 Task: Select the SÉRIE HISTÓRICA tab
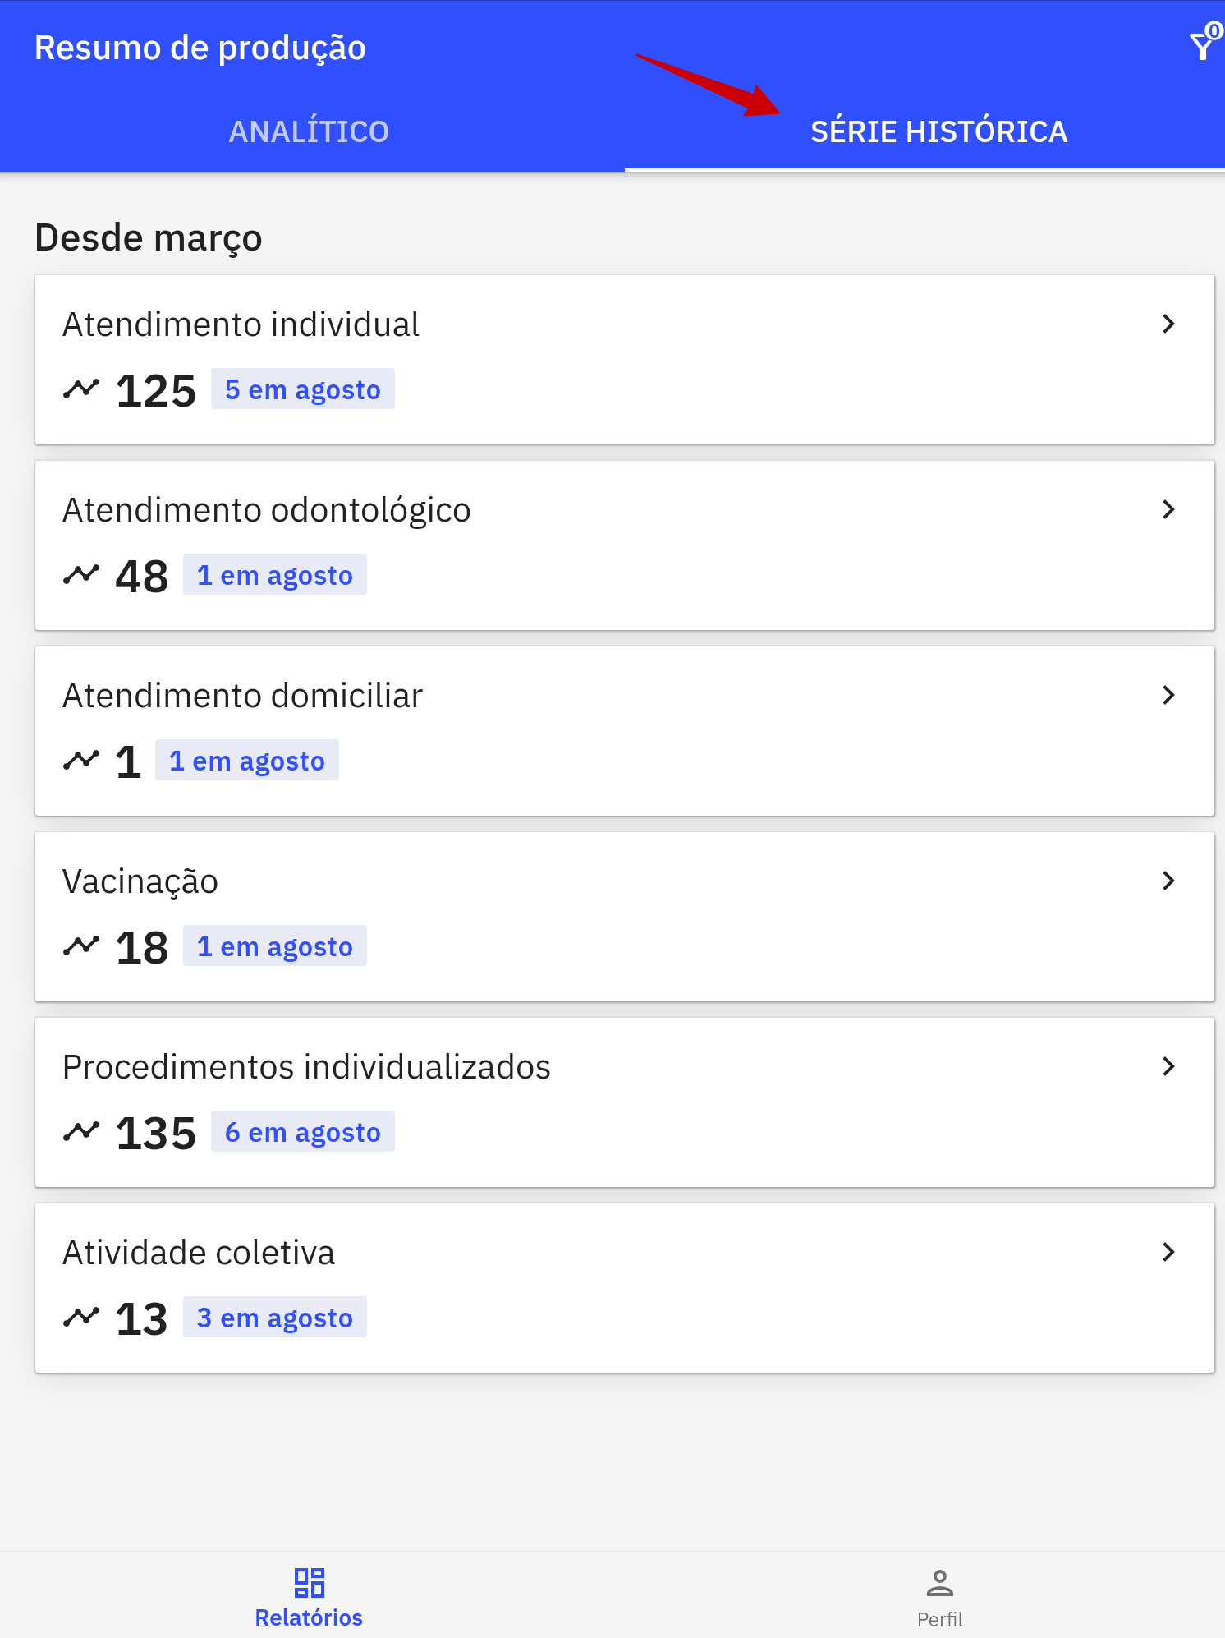tap(939, 131)
